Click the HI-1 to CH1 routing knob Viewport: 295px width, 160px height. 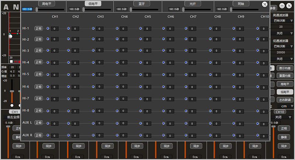48,28
